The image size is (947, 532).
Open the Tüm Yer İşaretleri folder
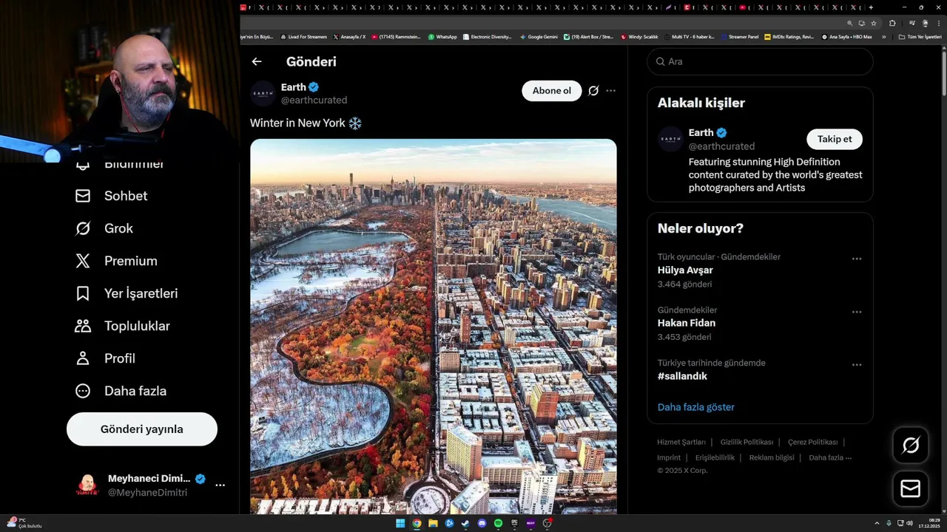click(x=920, y=36)
